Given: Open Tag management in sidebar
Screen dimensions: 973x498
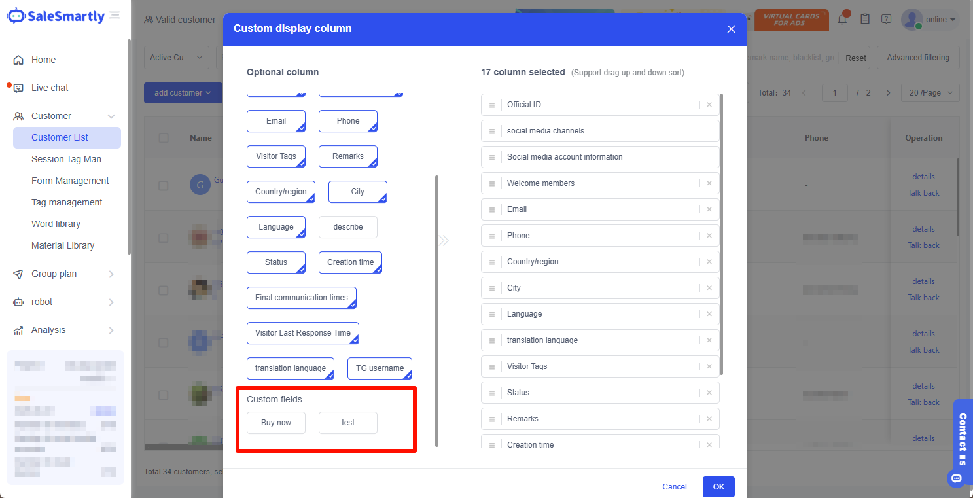Looking at the screenshot, I should pos(67,202).
